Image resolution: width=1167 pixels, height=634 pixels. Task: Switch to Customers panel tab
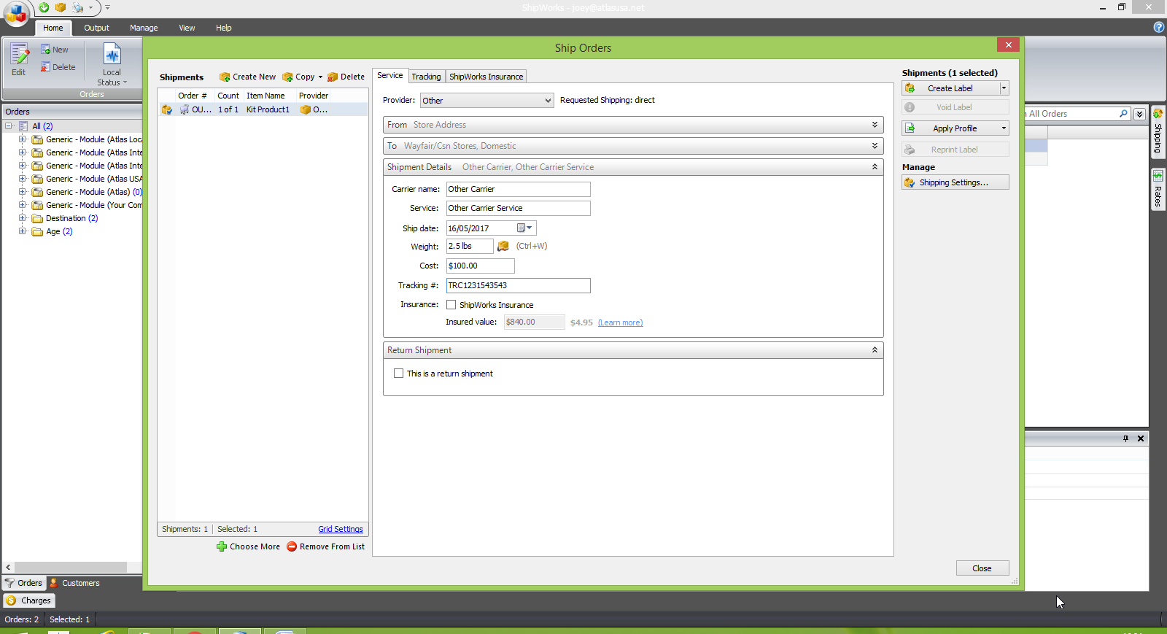74,583
